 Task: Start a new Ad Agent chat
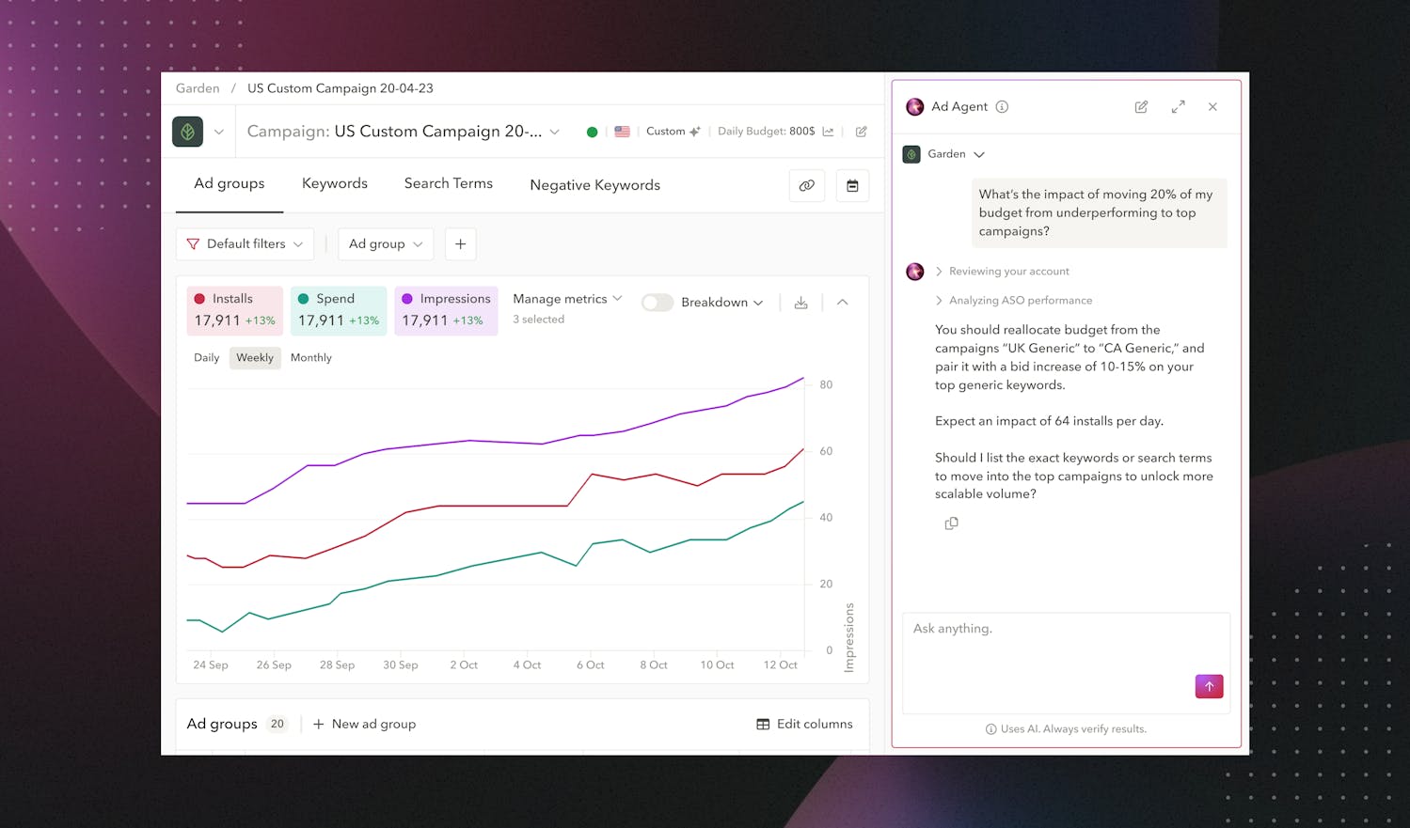1140,107
